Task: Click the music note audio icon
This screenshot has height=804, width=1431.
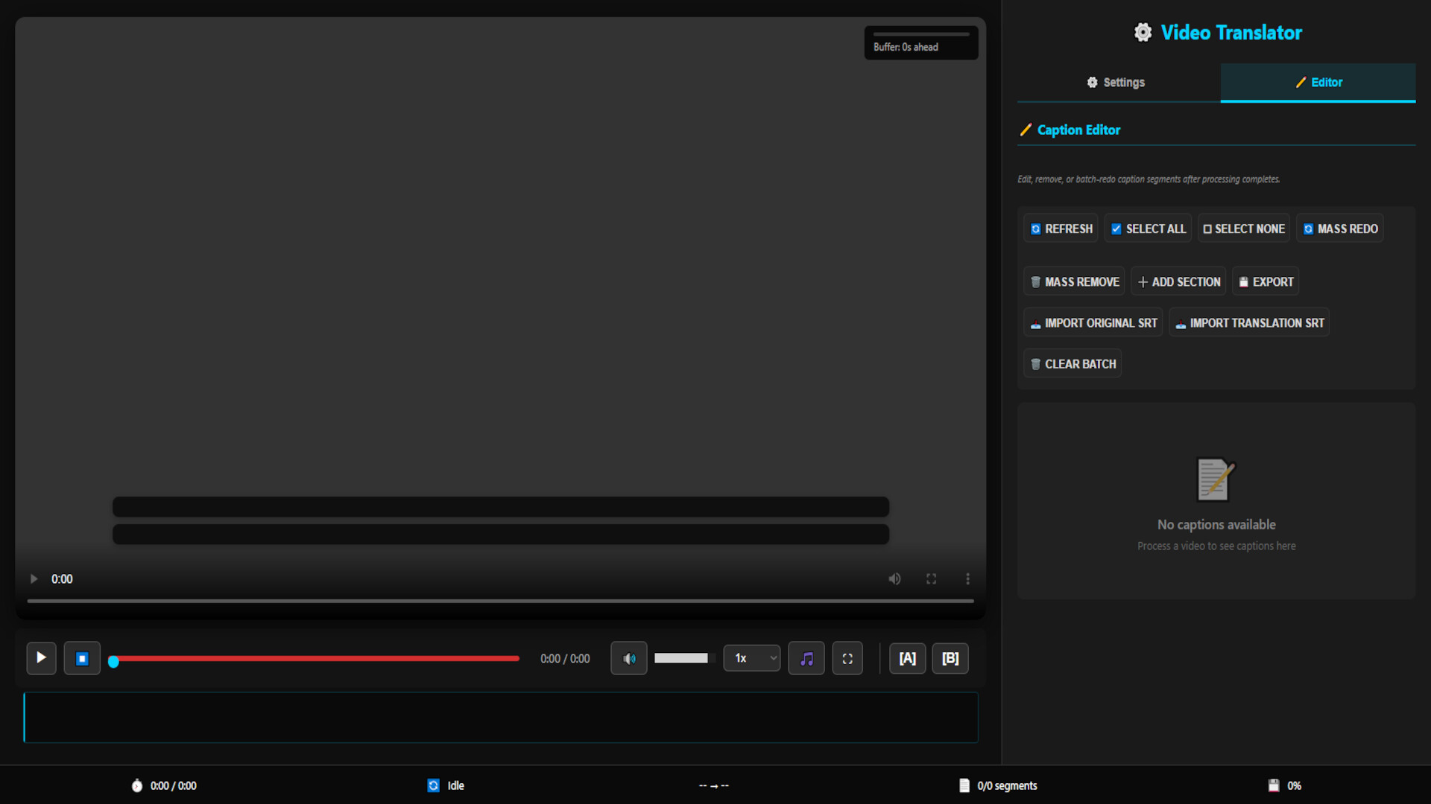Action: pyautogui.click(x=806, y=658)
